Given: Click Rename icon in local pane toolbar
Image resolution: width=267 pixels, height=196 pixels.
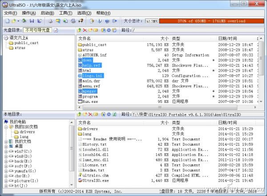Looking at the screenshot, I should click(x=96, y=114).
